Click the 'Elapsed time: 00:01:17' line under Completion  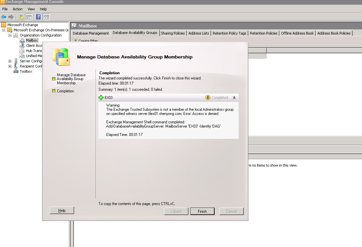point(116,83)
